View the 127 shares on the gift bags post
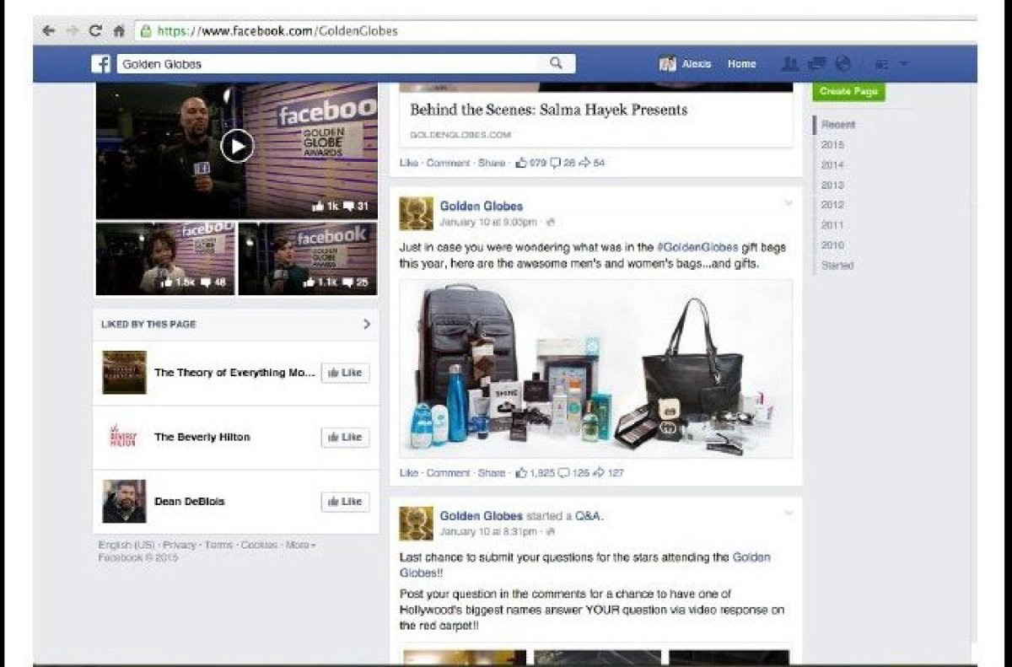The image size is (1012, 667). click(x=609, y=473)
